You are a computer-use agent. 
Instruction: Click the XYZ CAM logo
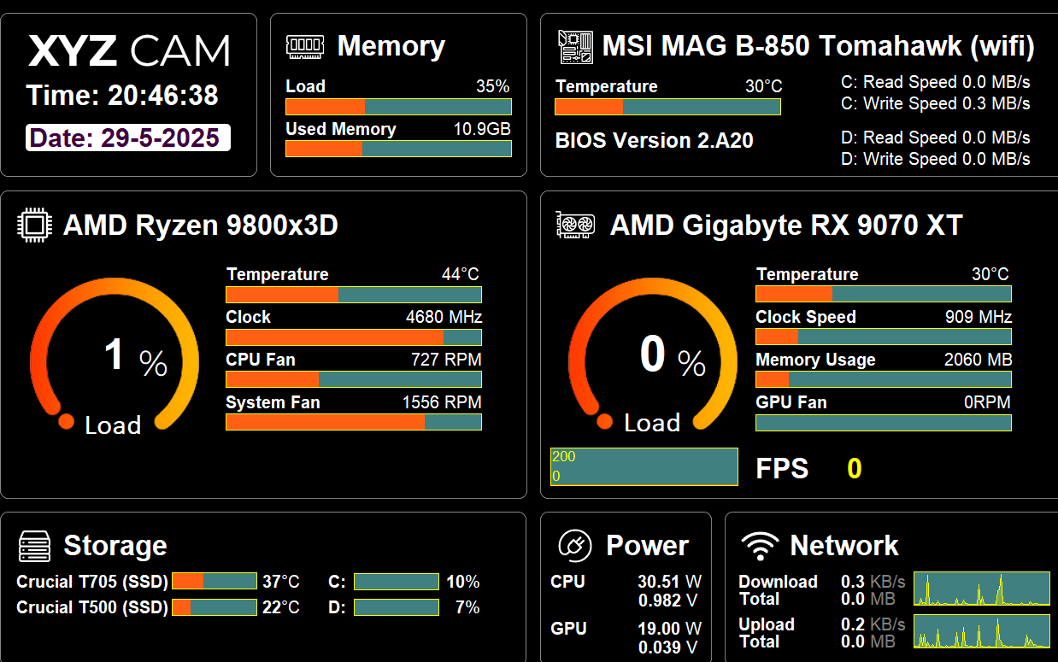click(x=129, y=51)
